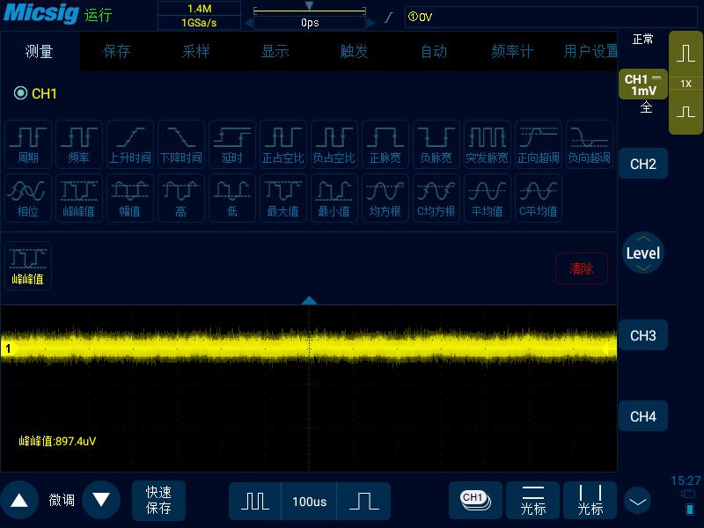Open the CH1 channel selector stack

click(x=475, y=501)
